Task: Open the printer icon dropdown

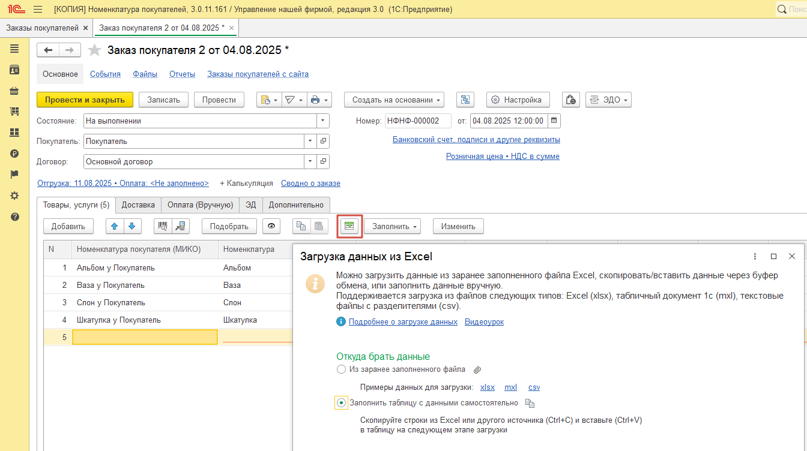Action: (x=319, y=100)
